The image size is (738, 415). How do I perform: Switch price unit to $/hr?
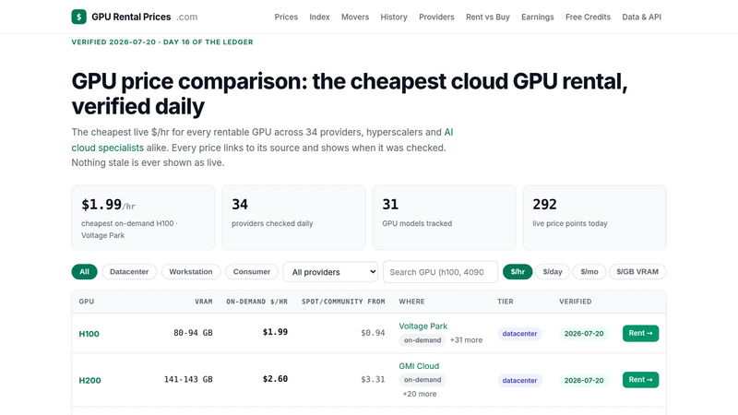pyautogui.click(x=518, y=271)
